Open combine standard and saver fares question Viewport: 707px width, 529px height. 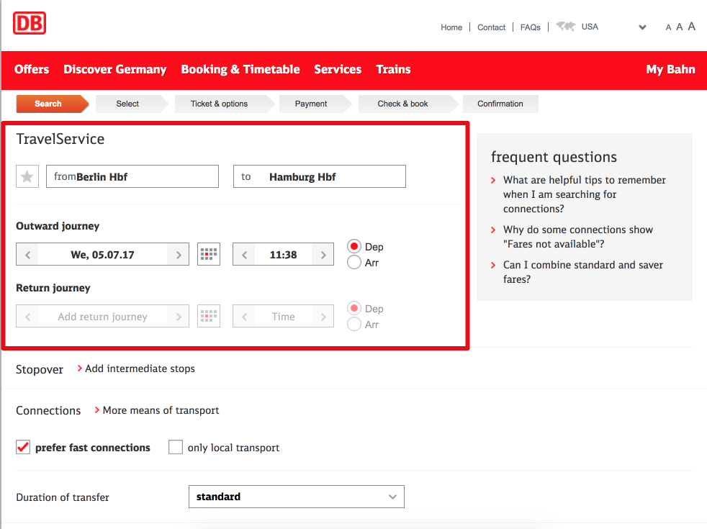(x=583, y=272)
